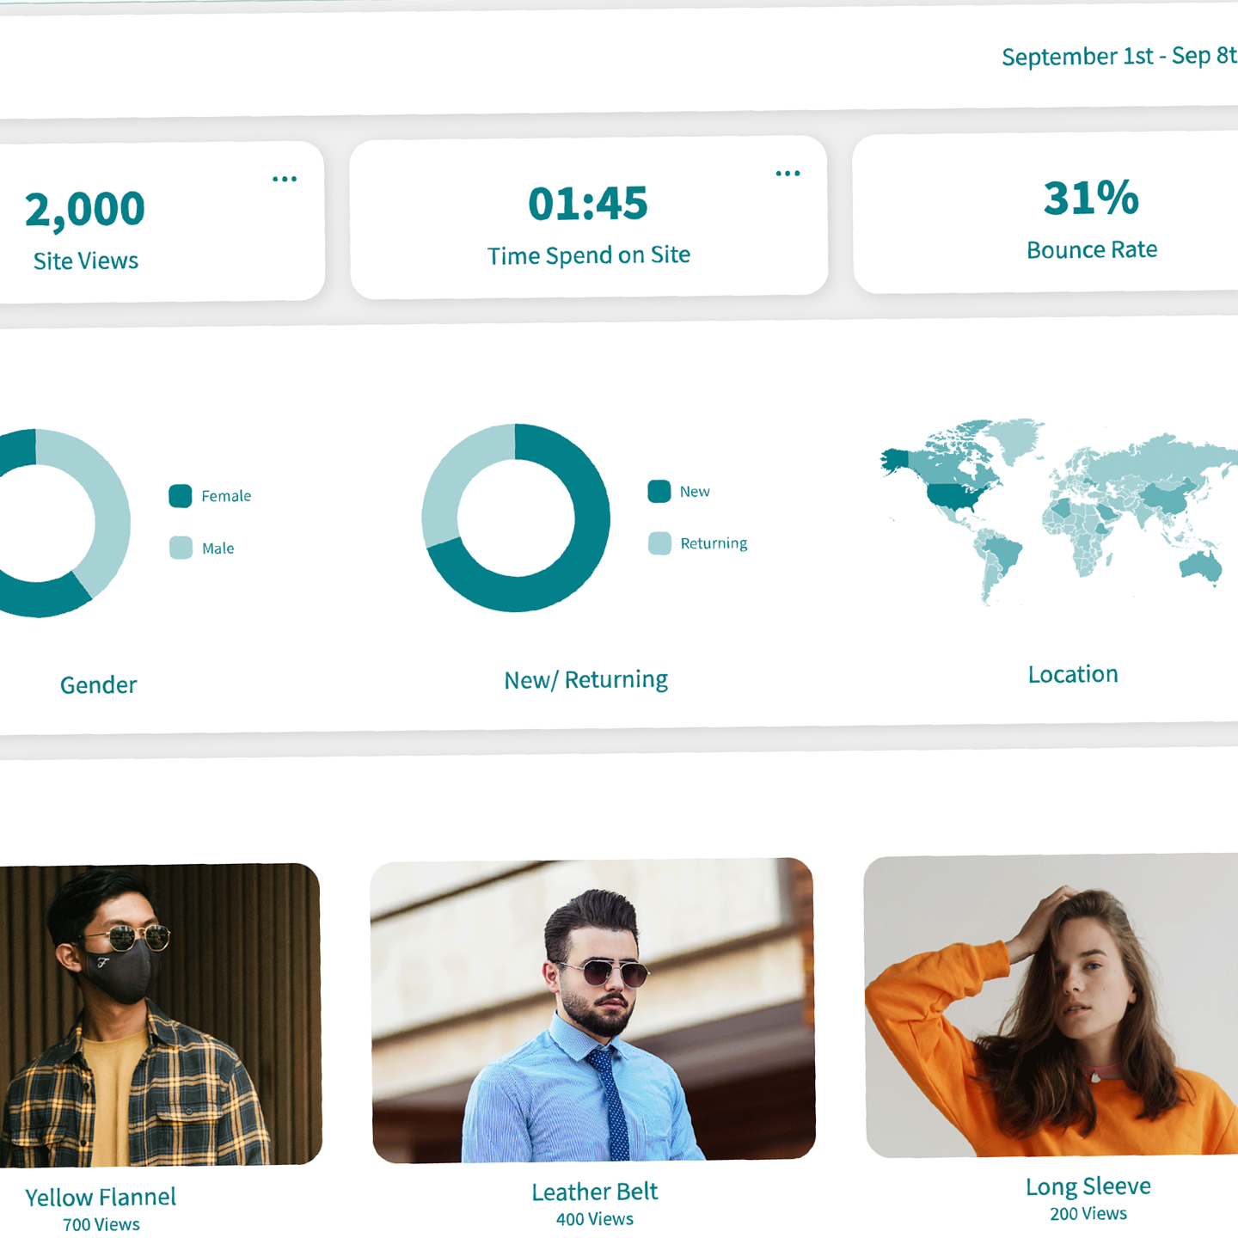
Task: Click the Male legend color swatch
Action: point(181,548)
